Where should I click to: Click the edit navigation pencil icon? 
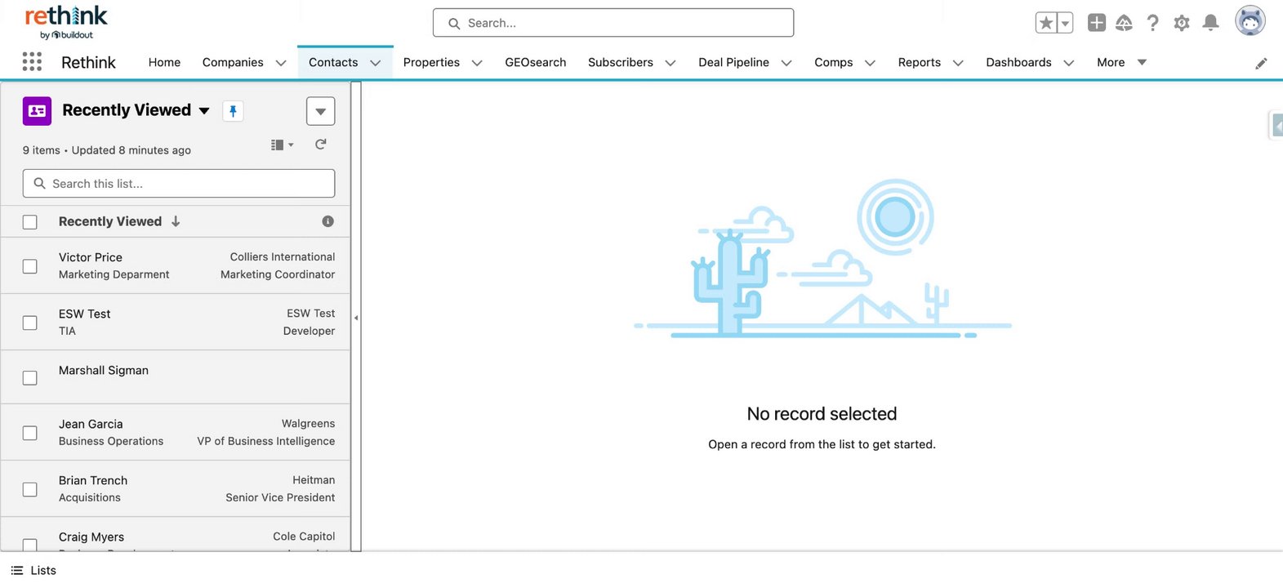pos(1262,63)
